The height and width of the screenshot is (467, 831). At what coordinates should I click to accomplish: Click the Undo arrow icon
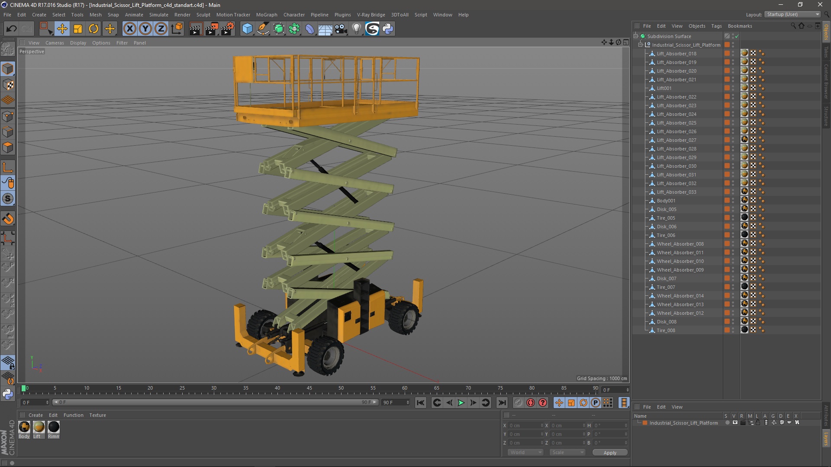pyautogui.click(x=11, y=29)
